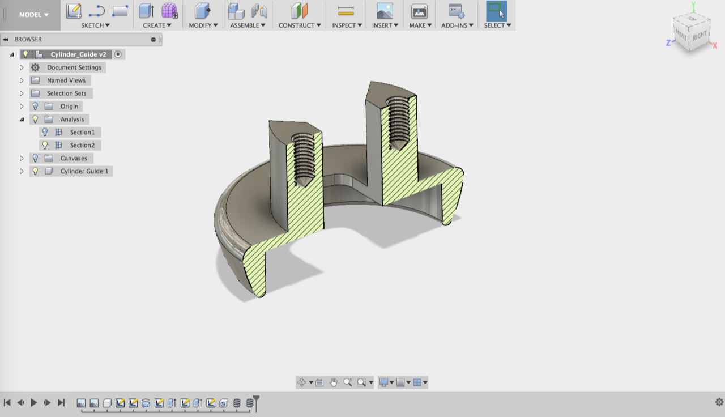Viewport: 725px width, 417px height.
Task: Activate the Extrude tool icon
Action: coord(147,11)
